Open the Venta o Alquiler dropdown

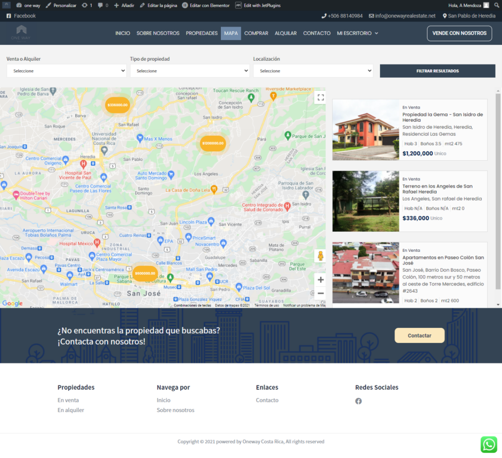point(67,71)
